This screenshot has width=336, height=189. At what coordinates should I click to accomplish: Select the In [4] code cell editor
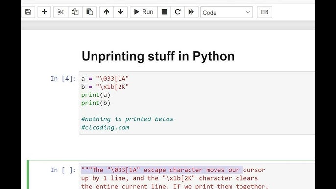(197, 103)
